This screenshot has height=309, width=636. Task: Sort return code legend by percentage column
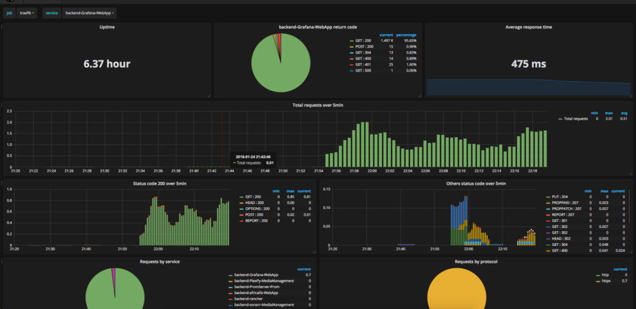[x=406, y=35]
